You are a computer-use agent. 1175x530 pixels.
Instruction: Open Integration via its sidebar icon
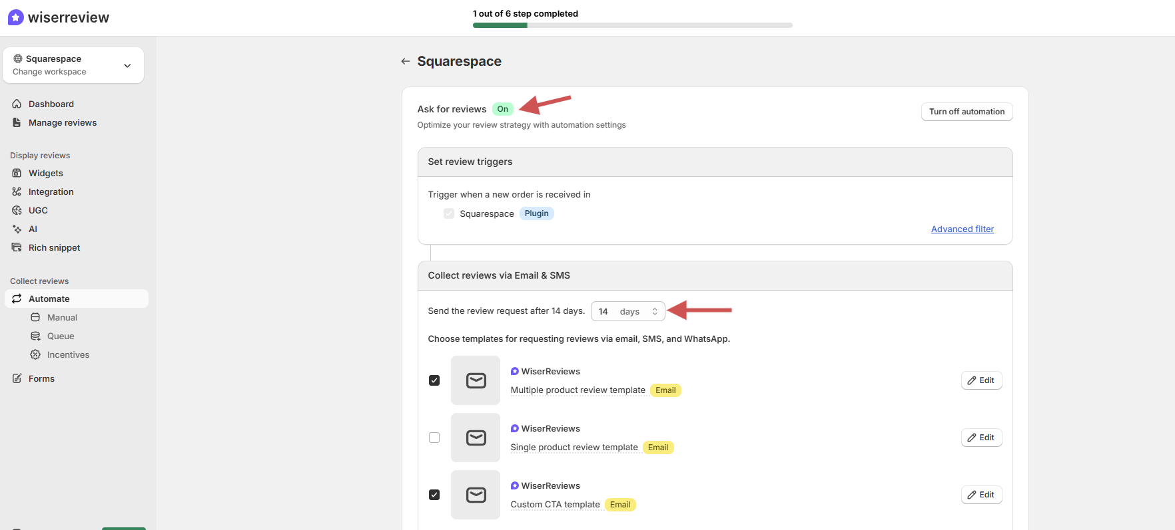(17, 192)
